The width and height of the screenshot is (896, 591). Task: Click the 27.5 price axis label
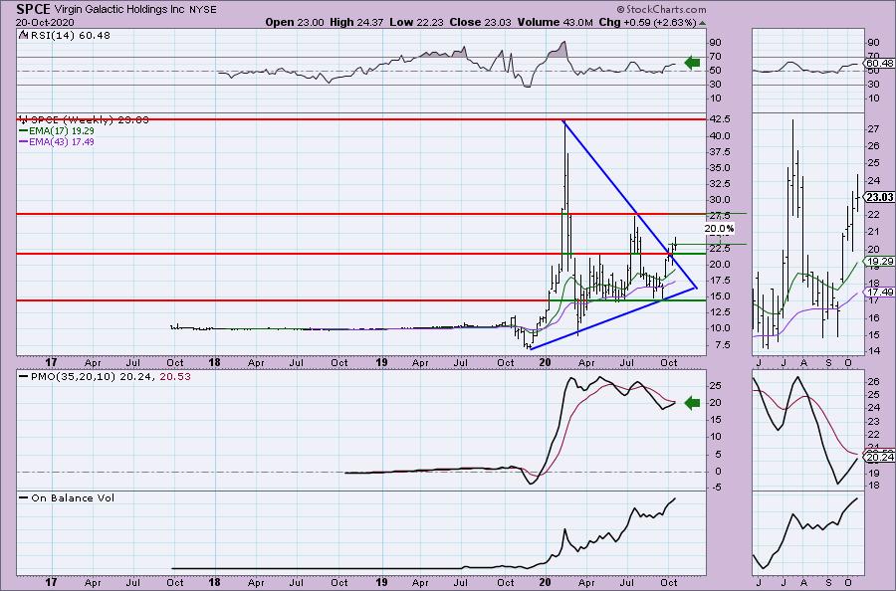point(721,216)
